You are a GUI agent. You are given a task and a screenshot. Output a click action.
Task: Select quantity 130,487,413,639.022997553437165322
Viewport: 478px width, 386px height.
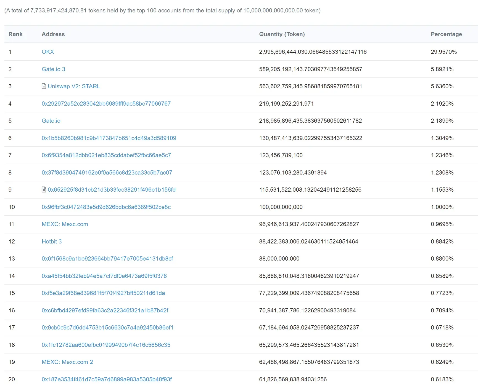tap(311, 138)
